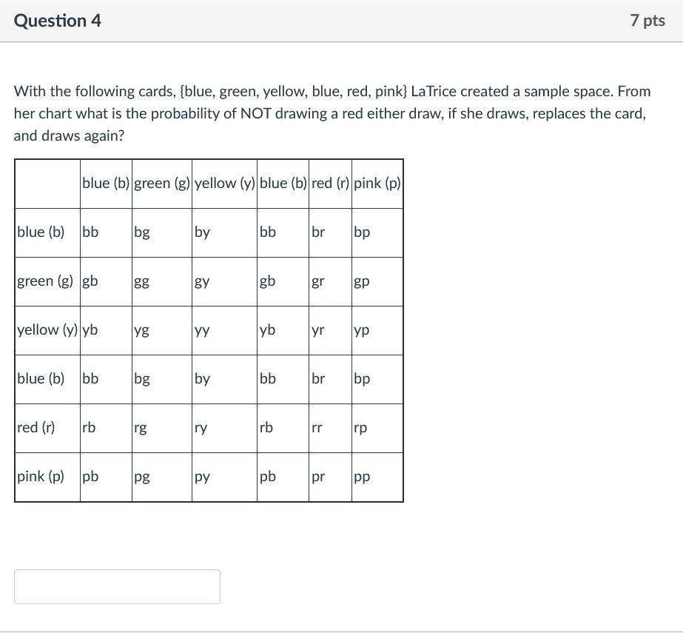
Task: Click the 'gg' table cell
Action: 162,281
